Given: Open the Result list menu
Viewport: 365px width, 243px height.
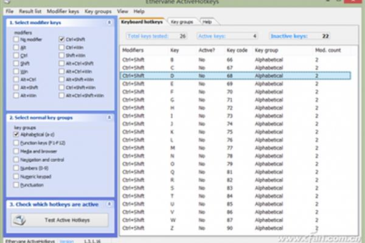Looking at the screenshot, I should tap(30, 11).
